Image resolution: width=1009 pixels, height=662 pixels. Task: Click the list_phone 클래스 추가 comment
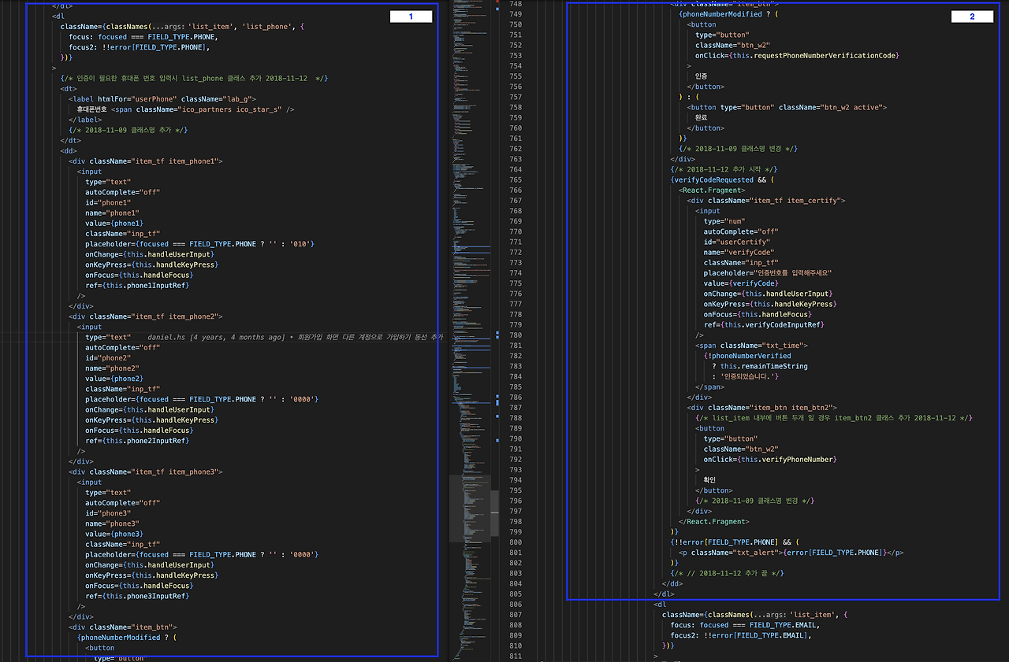pyautogui.click(x=194, y=78)
